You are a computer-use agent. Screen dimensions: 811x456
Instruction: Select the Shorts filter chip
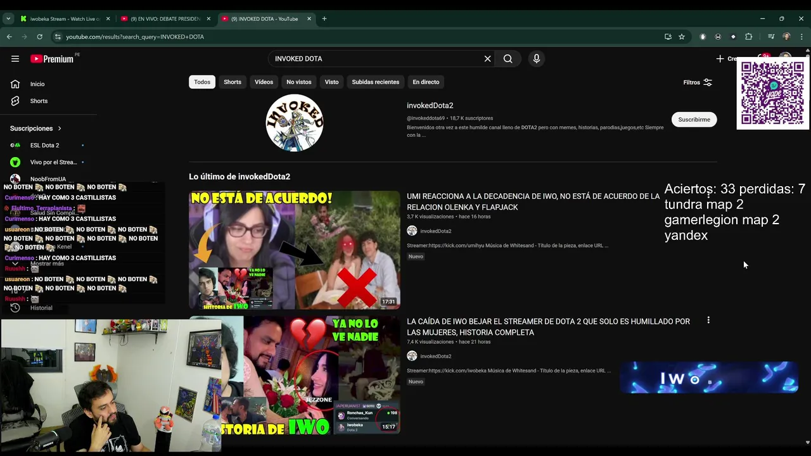[x=233, y=82]
